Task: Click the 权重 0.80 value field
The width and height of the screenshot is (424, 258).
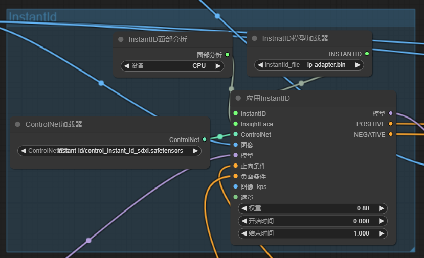Action: click(x=313, y=208)
